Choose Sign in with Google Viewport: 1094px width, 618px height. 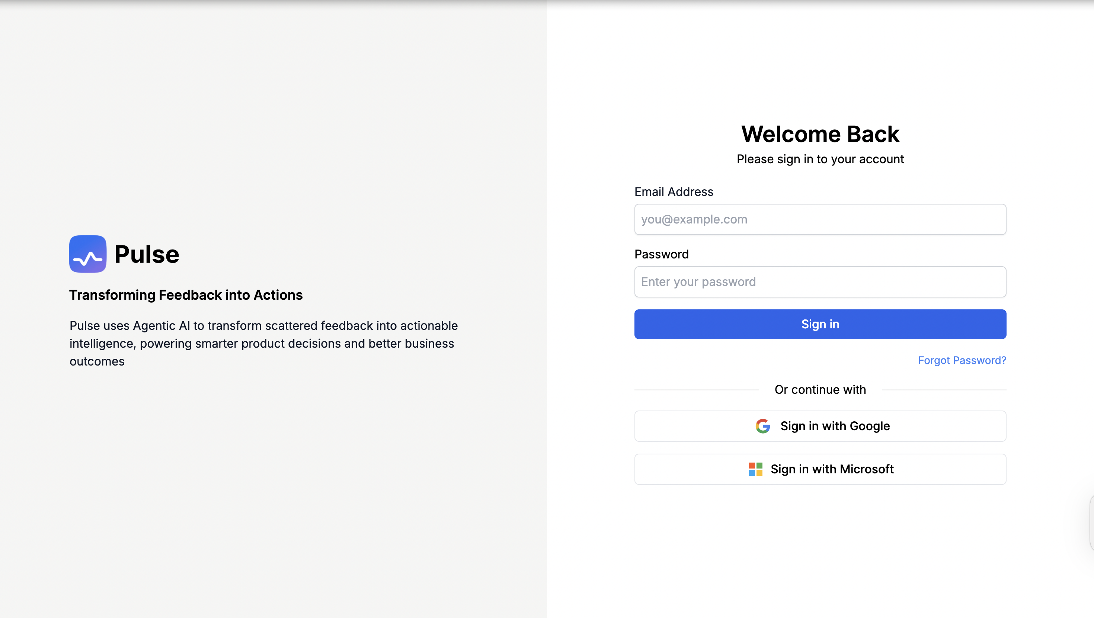820,426
